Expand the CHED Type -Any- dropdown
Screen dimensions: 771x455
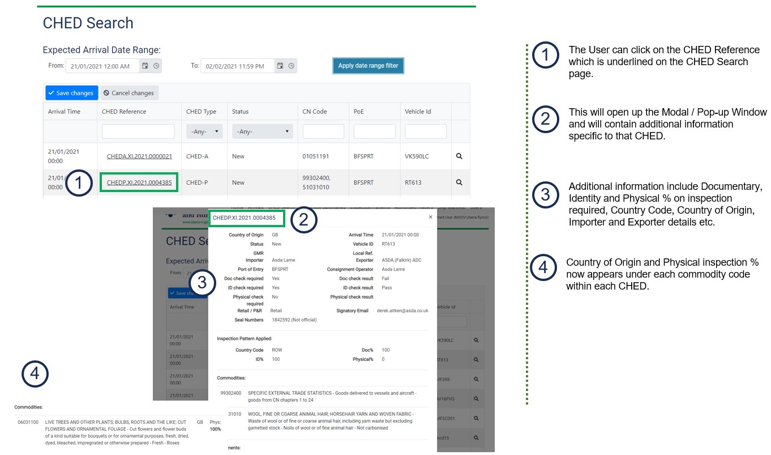(x=204, y=131)
